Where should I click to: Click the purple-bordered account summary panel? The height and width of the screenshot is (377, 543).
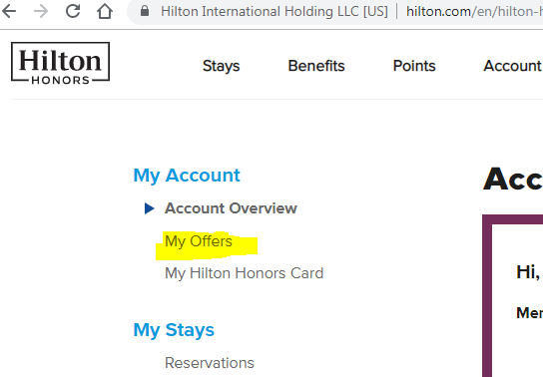tap(512, 296)
